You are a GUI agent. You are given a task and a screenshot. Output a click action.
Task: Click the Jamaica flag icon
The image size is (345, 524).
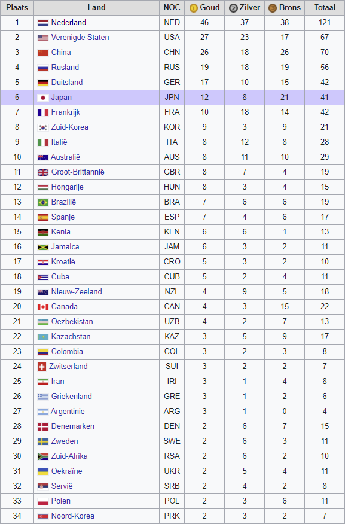pos(42,247)
